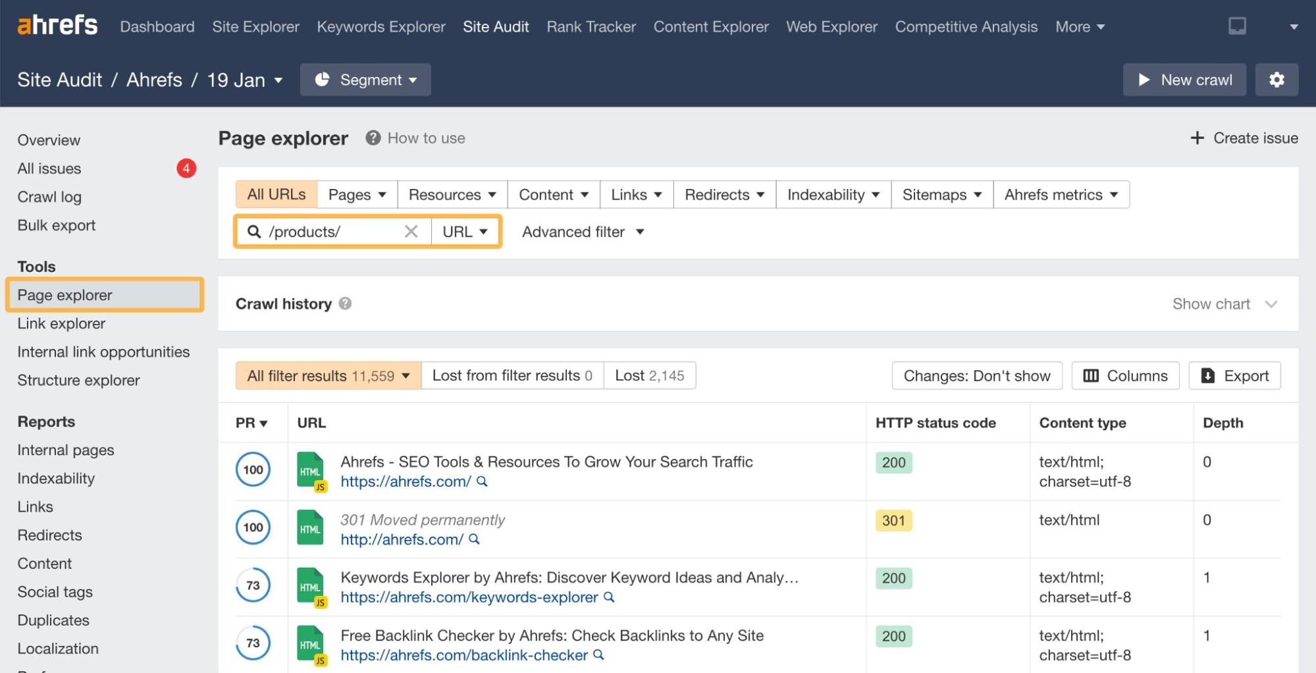
Task: Switch to the 'Lost 2,145' results view
Action: pos(649,375)
